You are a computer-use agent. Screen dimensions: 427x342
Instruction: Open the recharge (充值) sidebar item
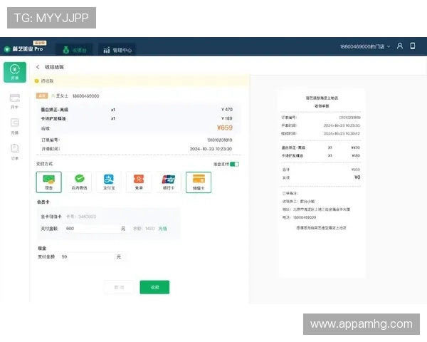coord(15,127)
